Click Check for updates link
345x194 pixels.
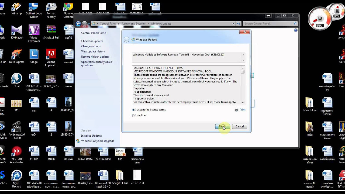point(92,41)
